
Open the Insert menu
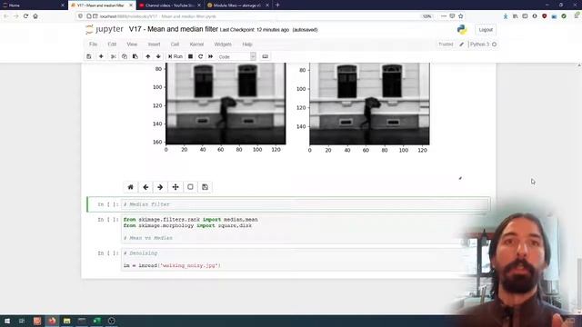tap(154, 45)
